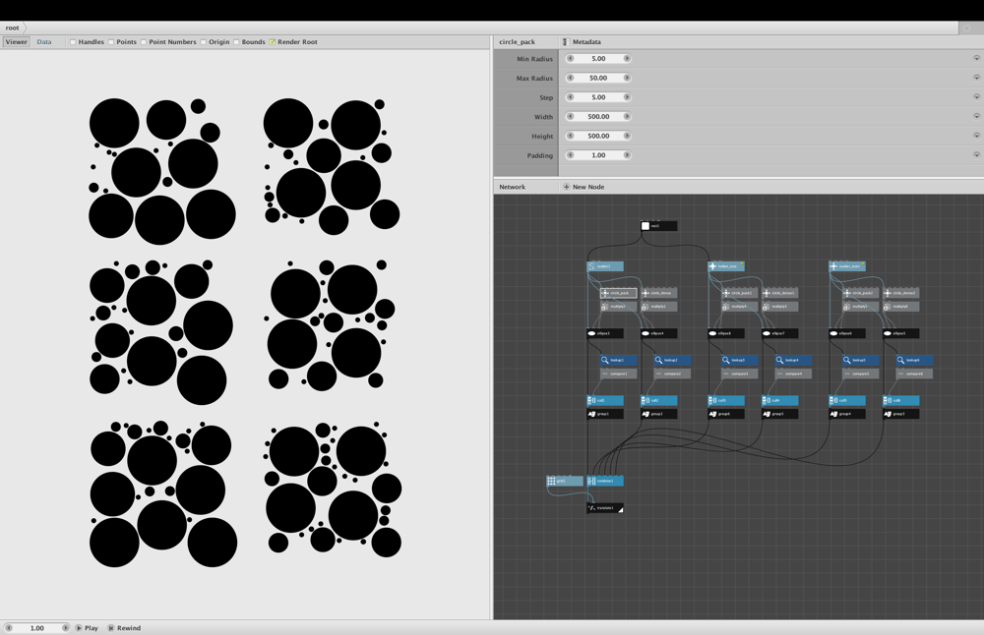Select the rect1 node
Image resolution: width=984 pixels, height=635 pixels.
pyautogui.click(x=658, y=226)
